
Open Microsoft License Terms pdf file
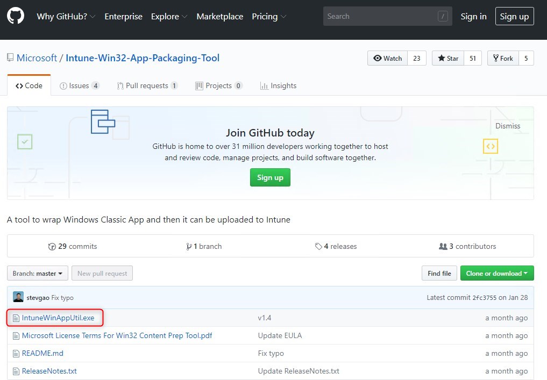pyautogui.click(x=117, y=335)
